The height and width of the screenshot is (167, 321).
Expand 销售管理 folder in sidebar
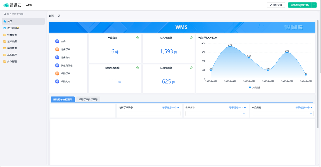(23, 48)
